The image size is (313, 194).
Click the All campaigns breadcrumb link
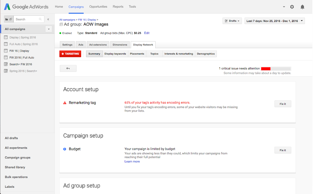pos(67,20)
